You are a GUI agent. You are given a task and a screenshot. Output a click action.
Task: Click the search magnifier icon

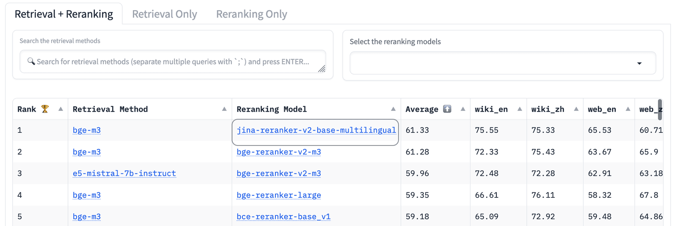tap(31, 61)
